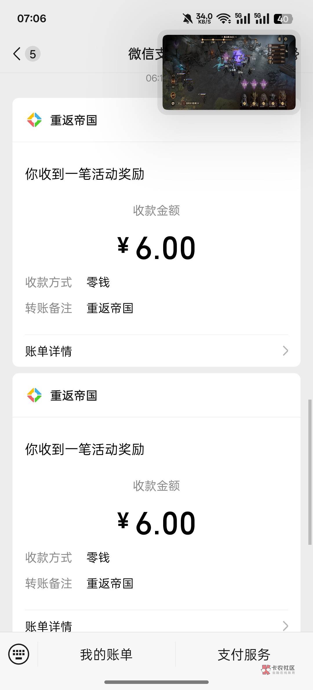This screenshot has width=313, height=690.
Task: Tap the muted bell status icon
Action: pos(188,19)
